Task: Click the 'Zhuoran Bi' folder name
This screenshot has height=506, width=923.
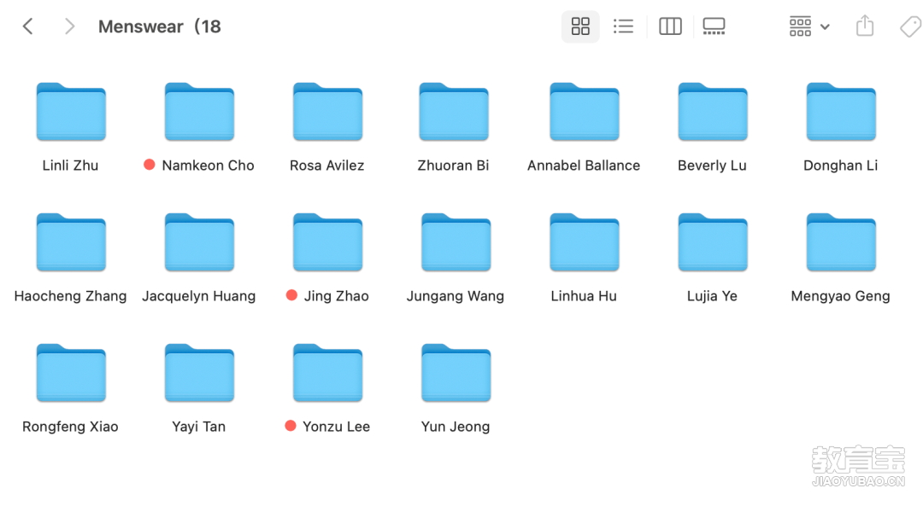Action: [453, 166]
